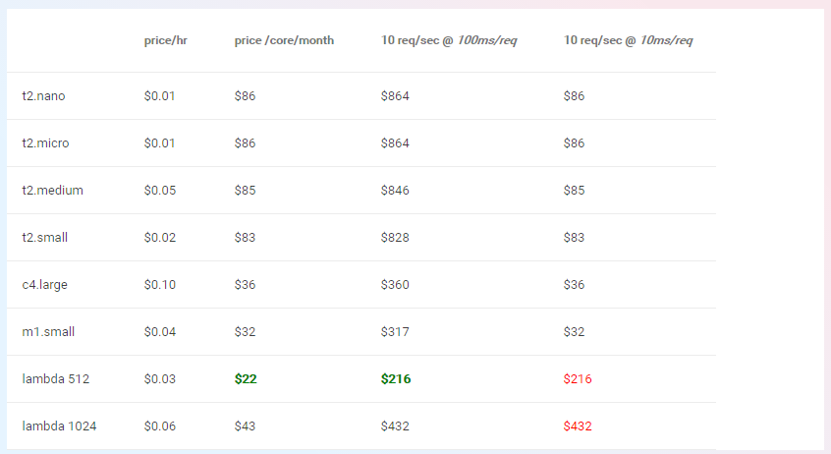The width and height of the screenshot is (831, 454).
Task: Select the lambda 512 row label
Action: click(55, 379)
